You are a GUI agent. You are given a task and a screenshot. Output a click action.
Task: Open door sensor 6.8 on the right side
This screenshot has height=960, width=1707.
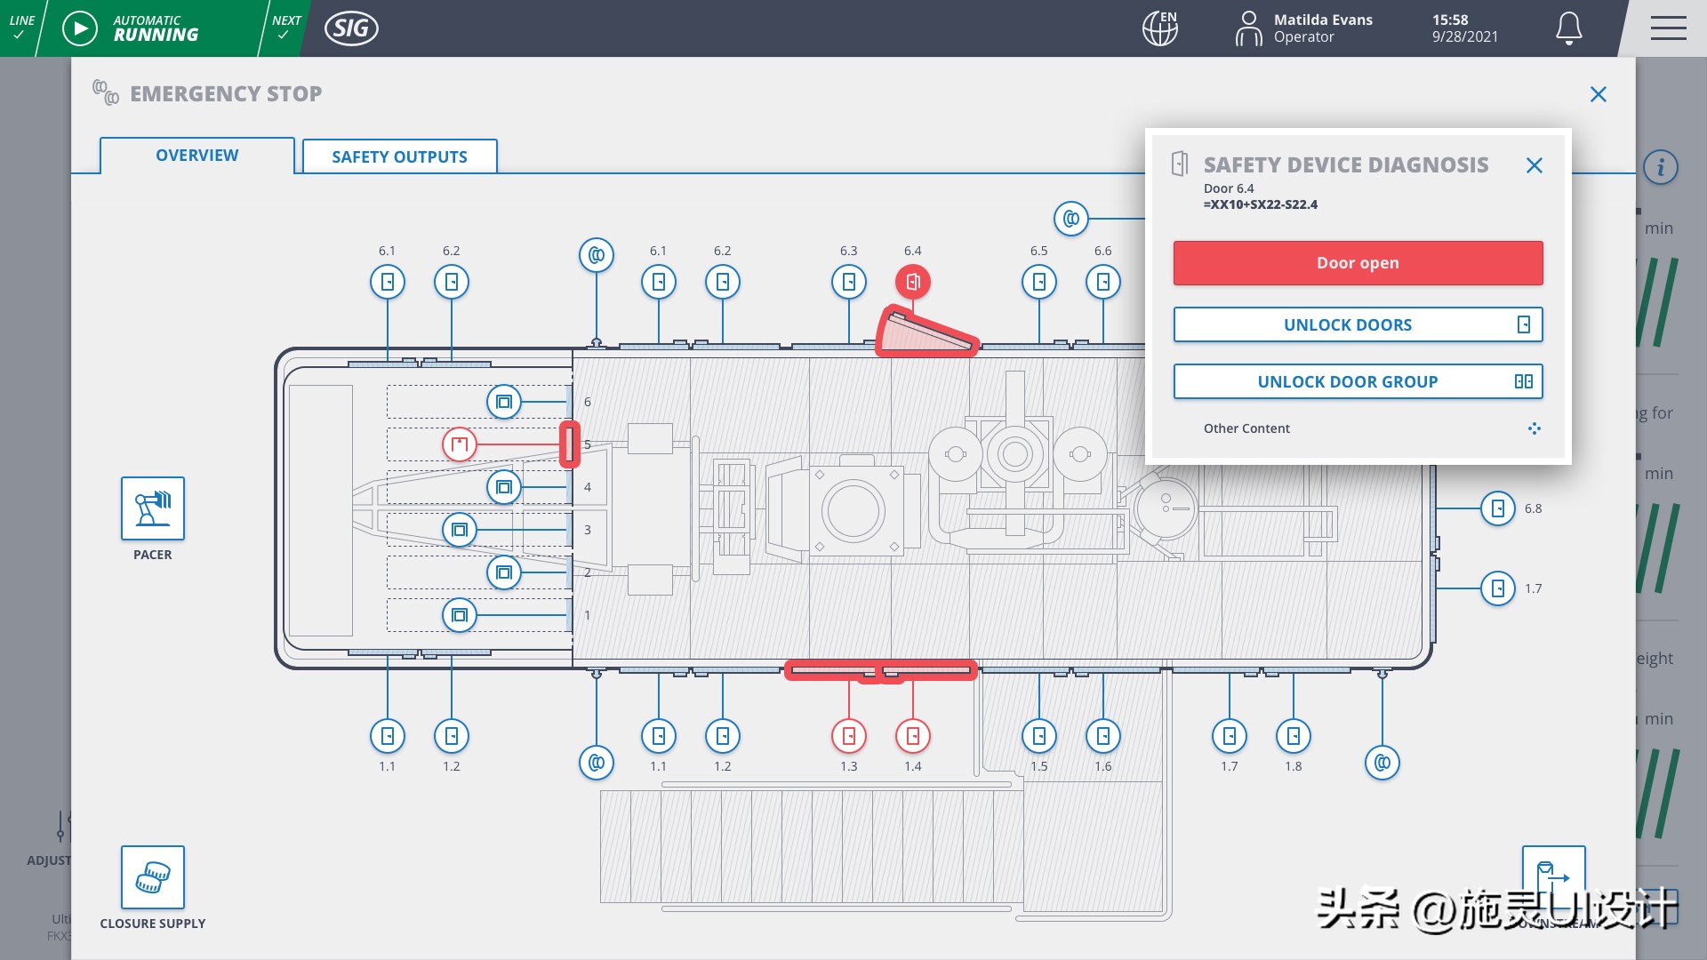tap(1497, 508)
